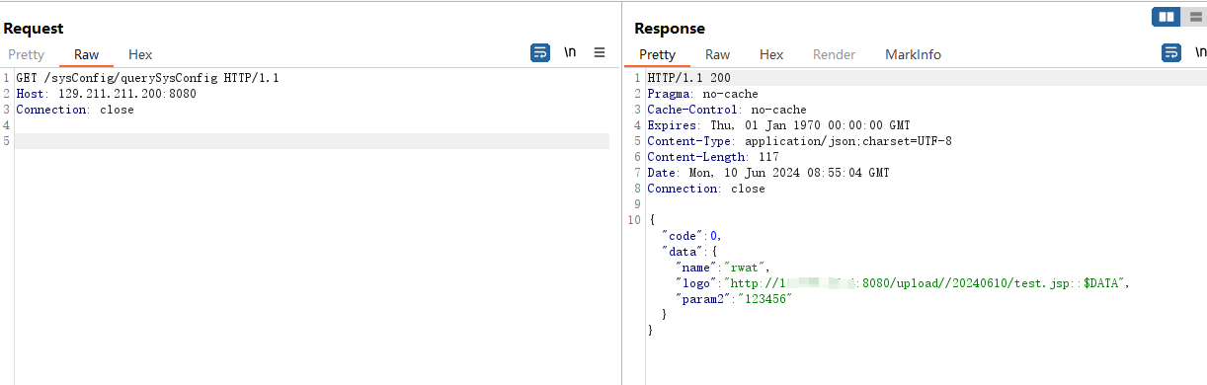Click the Host: 129.211.211.200:8080 header line
The width and height of the screenshot is (1207, 385).
(x=106, y=94)
